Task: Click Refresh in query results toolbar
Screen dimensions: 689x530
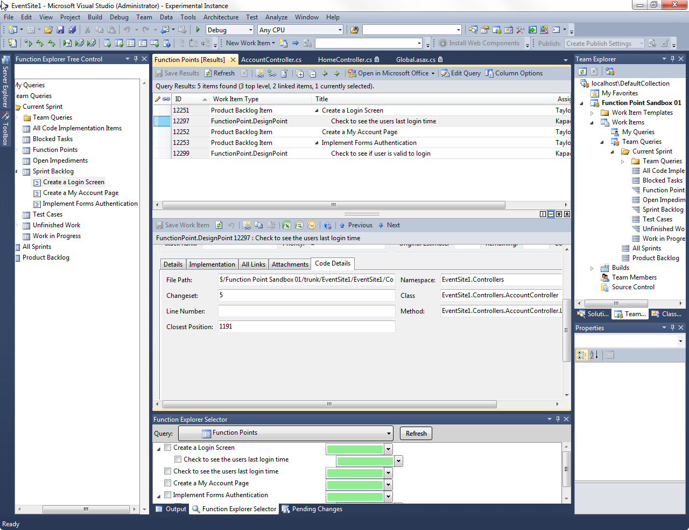Action: [219, 73]
